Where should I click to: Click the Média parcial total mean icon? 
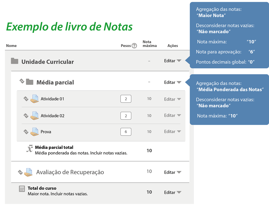(30, 149)
